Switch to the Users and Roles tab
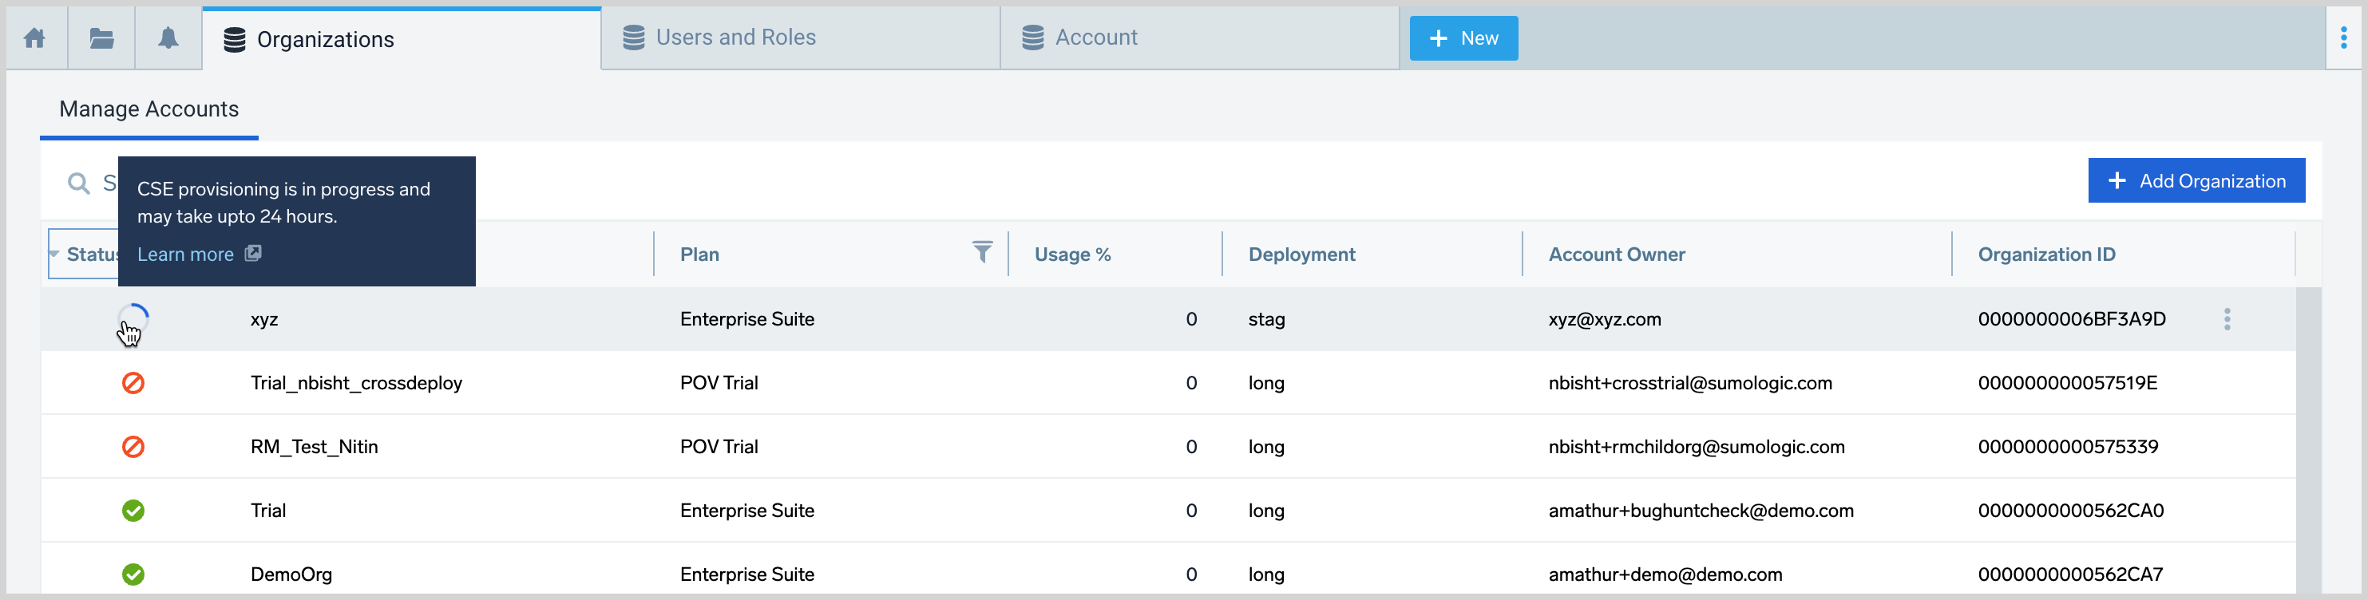The height and width of the screenshot is (600, 2368). point(735,37)
